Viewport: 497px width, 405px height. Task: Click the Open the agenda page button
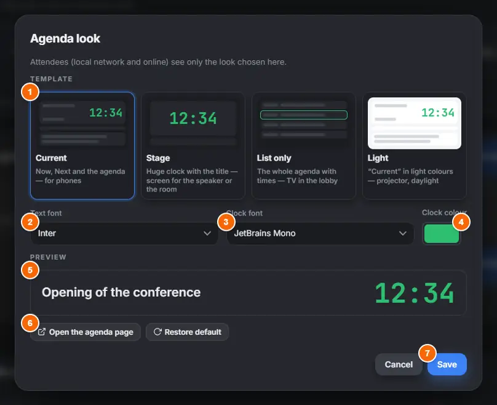(x=85, y=332)
